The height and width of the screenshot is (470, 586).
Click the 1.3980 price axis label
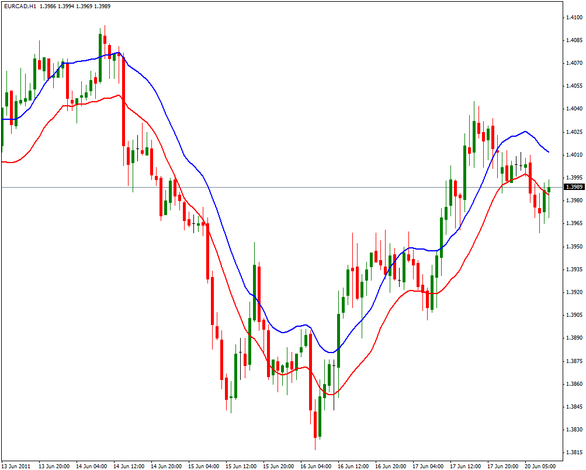(574, 201)
